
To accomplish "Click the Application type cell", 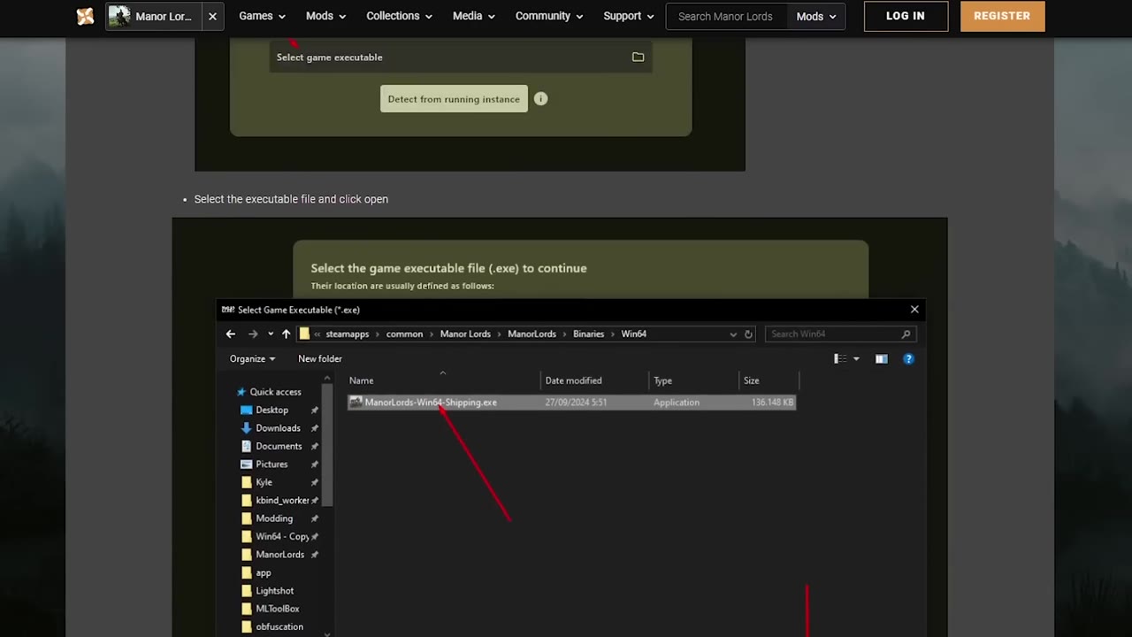I will coord(677,403).
